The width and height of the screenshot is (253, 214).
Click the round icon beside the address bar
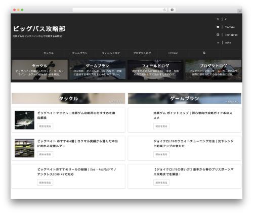tap(172, 10)
